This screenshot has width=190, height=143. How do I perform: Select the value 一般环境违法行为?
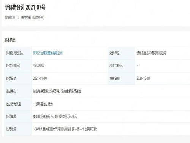(x=43, y=104)
